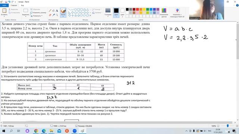Choose the Diamond shape in the shapes gallery

tap(72, 13)
